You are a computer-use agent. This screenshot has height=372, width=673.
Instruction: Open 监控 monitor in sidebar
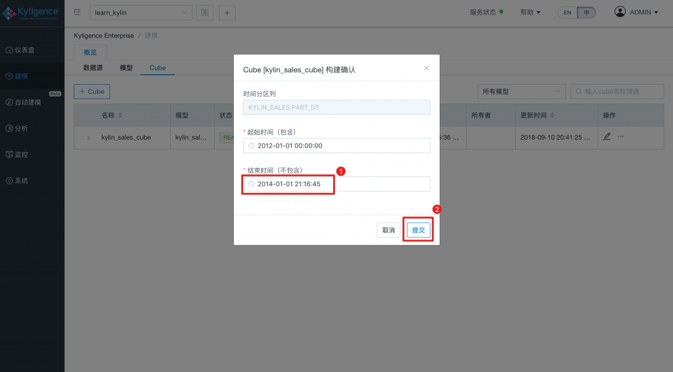(x=32, y=155)
